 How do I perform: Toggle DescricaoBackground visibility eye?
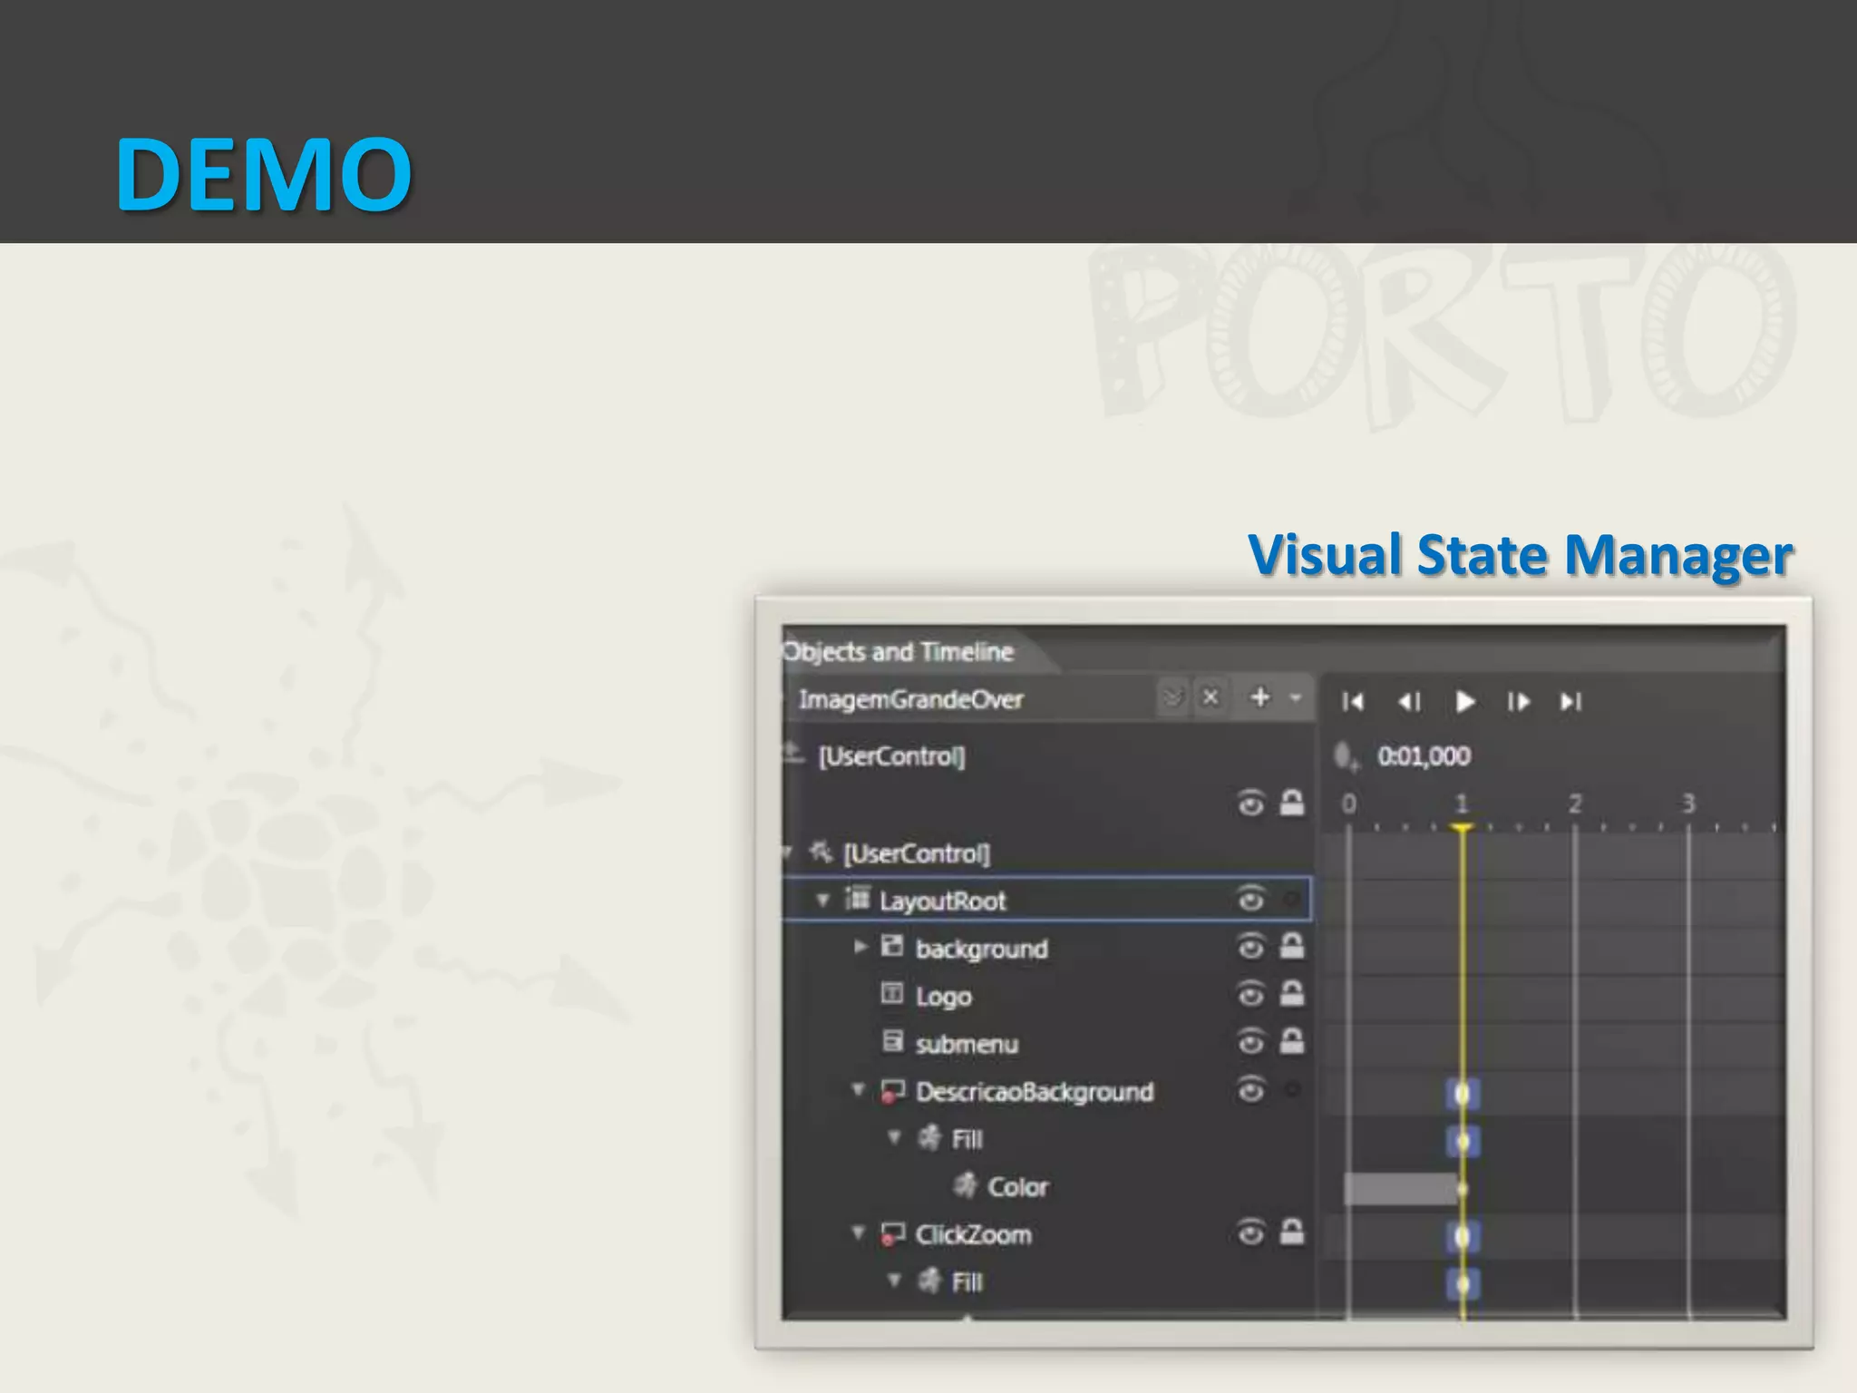[x=1251, y=1089]
